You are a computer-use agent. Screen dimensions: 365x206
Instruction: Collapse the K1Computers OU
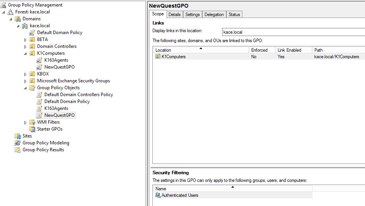coord(25,54)
